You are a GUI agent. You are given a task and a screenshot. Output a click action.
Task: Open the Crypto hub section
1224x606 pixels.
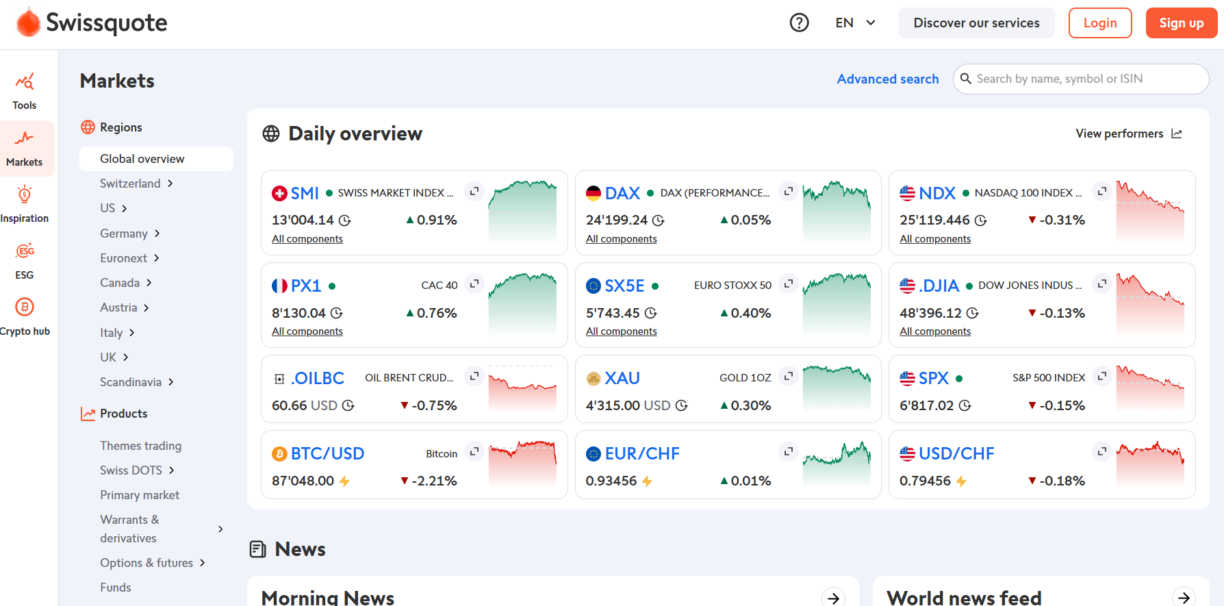click(x=25, y=317)
